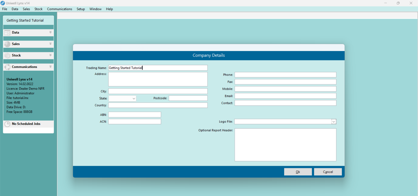Screen dimensions: 418x196
Task: Open the Setup menu
Action: [x=81, y=9]
